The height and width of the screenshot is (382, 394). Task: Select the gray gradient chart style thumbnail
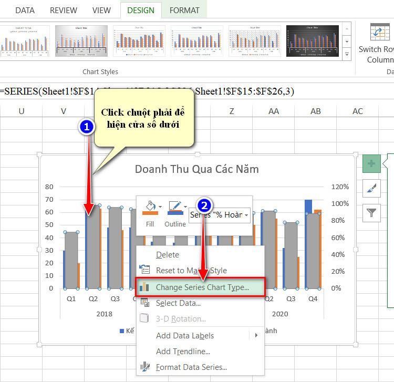pos(81,41)
